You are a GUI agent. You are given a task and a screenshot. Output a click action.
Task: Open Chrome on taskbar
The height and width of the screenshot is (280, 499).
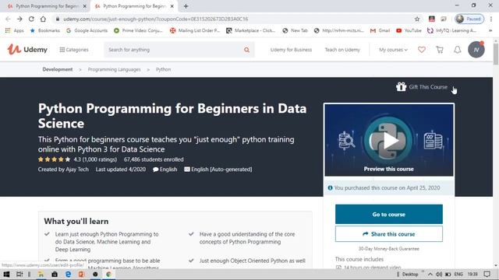coord(108,275)
